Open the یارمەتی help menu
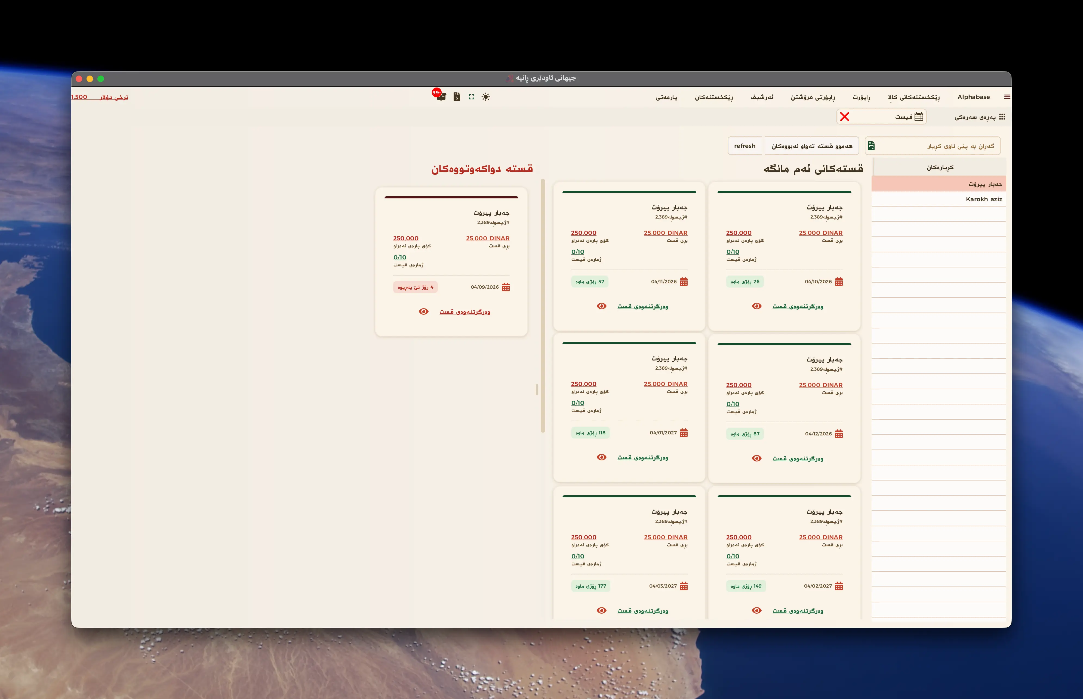Viewport: 1083px width, 699px height. coord(666,97)
